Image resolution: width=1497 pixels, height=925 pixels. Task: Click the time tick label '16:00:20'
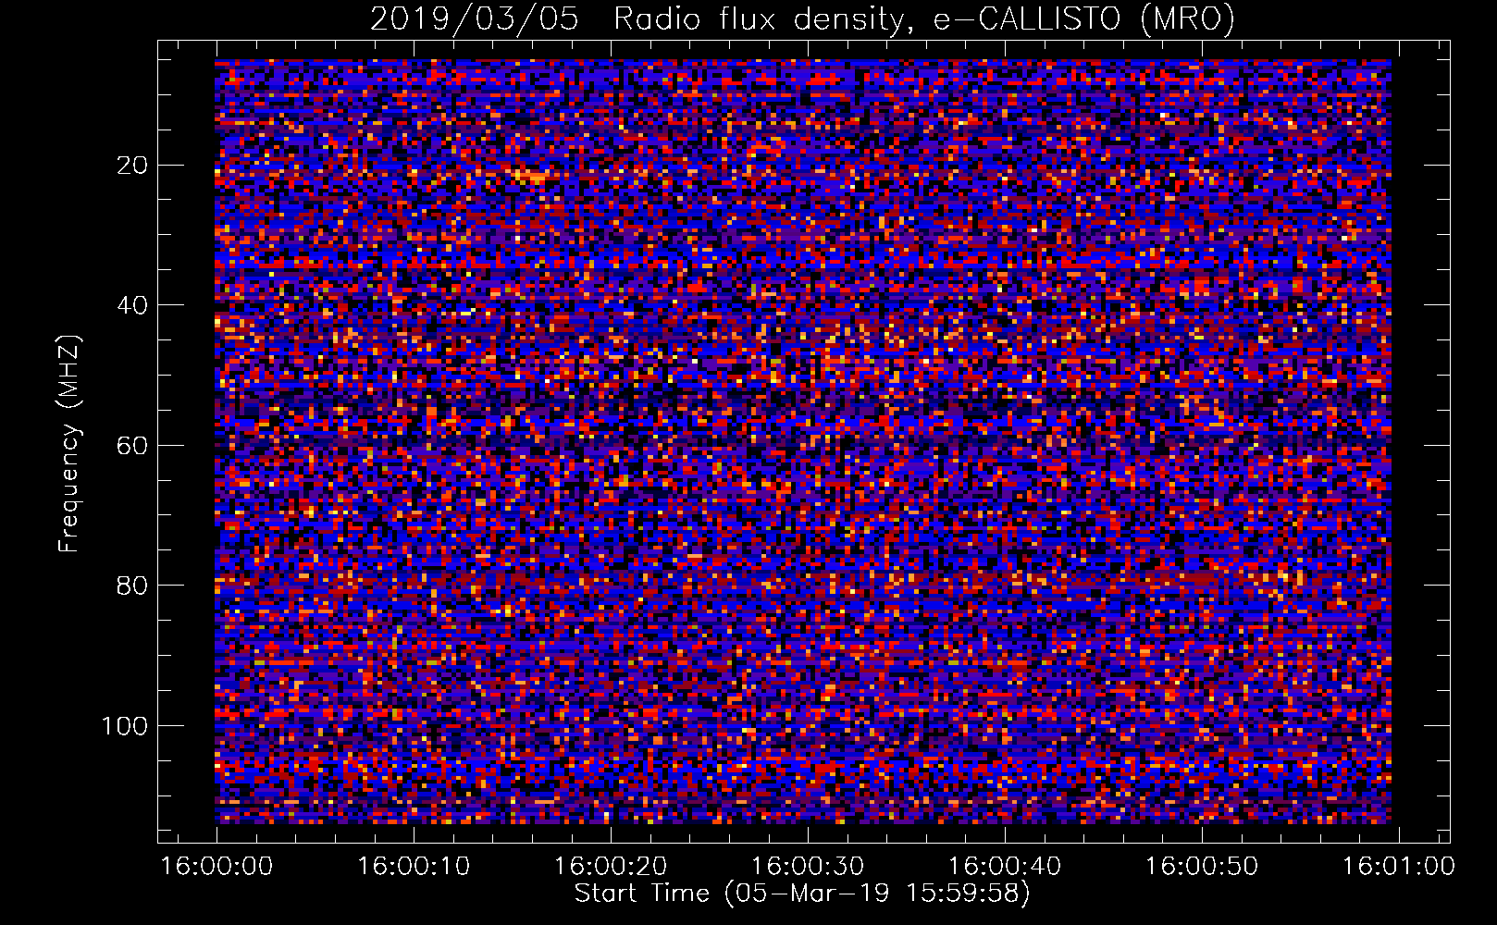tap(611, 867)
